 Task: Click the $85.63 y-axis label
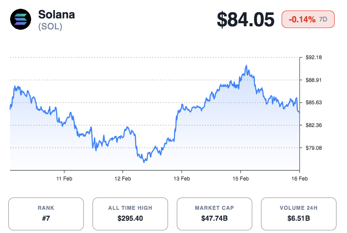pos(314,102)
